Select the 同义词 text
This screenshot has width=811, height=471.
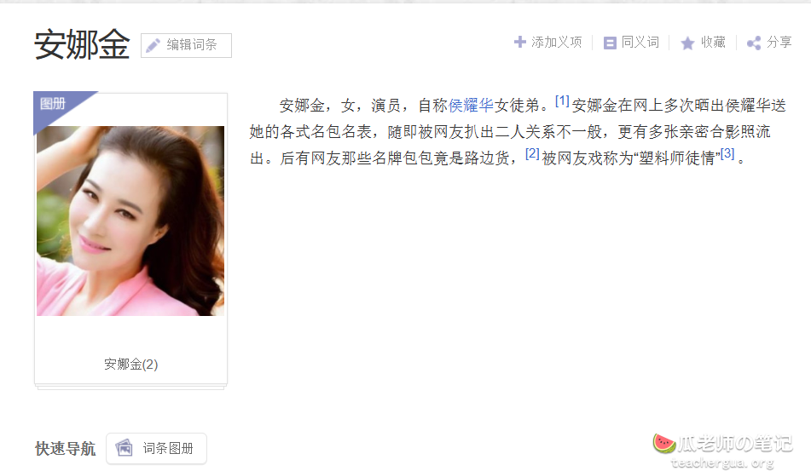(640, 42)
